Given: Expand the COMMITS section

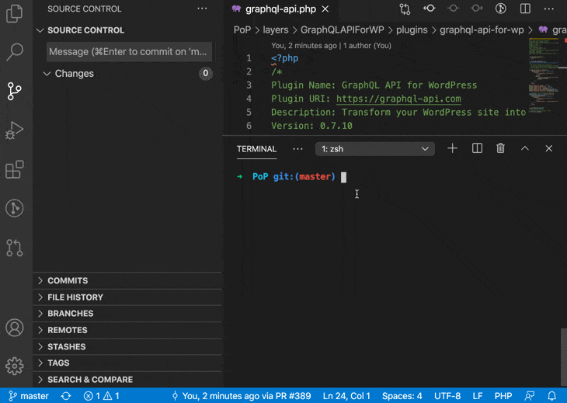Looking at the screenshot, I should coord(127,281).
